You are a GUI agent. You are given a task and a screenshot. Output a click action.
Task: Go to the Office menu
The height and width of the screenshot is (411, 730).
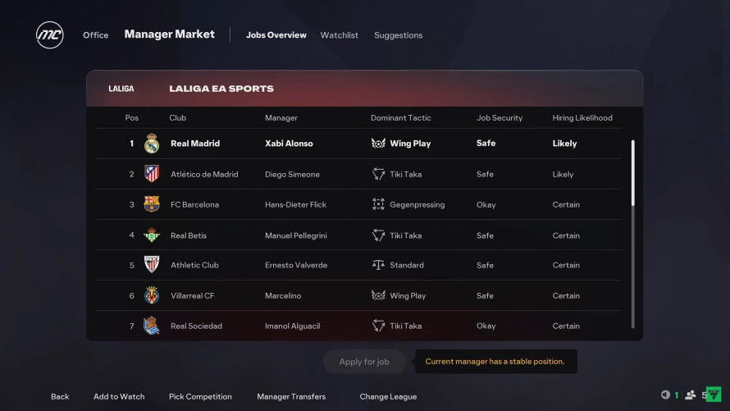tap(95, 35)
